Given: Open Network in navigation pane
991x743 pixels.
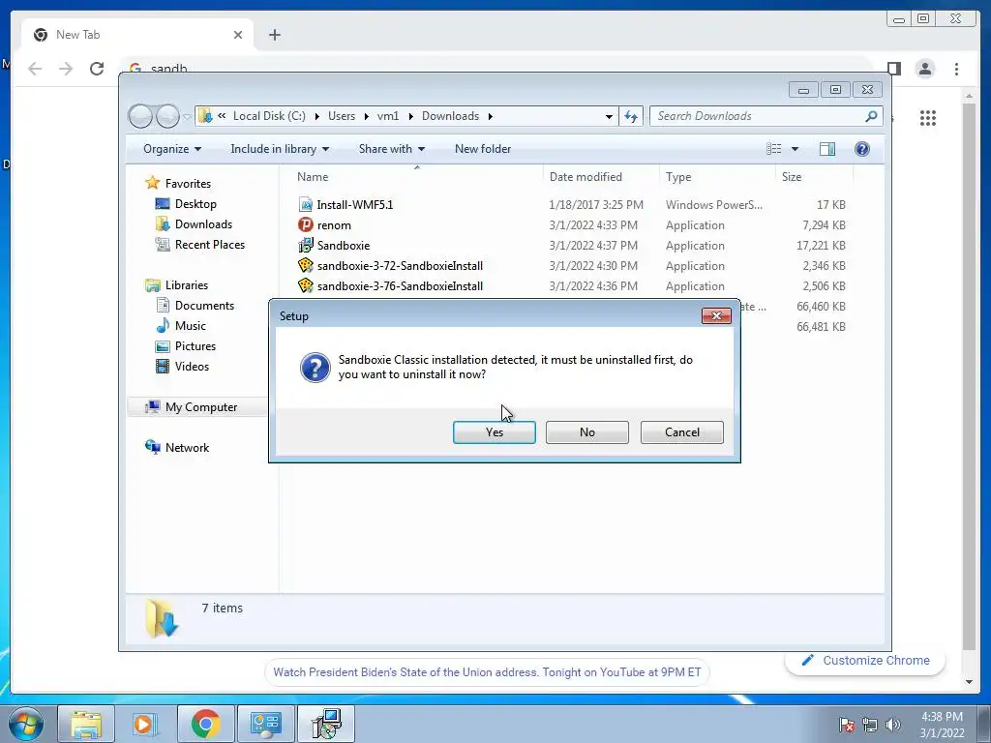Looking at the screenshot, I should click(x=187, y=447).
